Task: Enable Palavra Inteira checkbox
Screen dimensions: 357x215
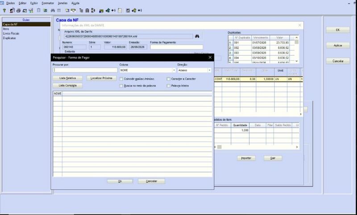Action: [169, 86]
